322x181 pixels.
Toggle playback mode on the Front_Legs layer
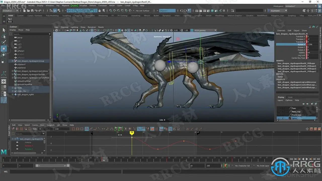[283, 115]
